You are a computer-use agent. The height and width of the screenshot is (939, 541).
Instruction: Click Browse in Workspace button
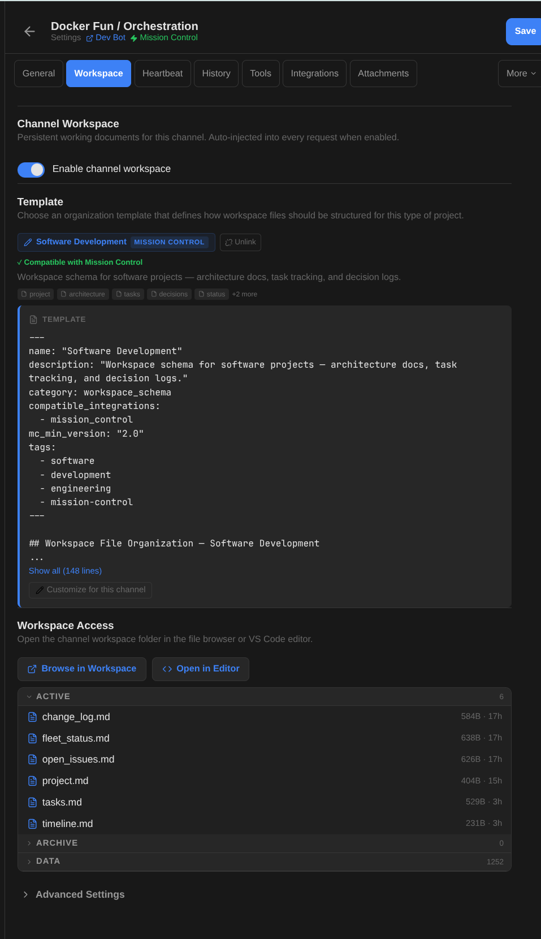click(x=82, y=669)
